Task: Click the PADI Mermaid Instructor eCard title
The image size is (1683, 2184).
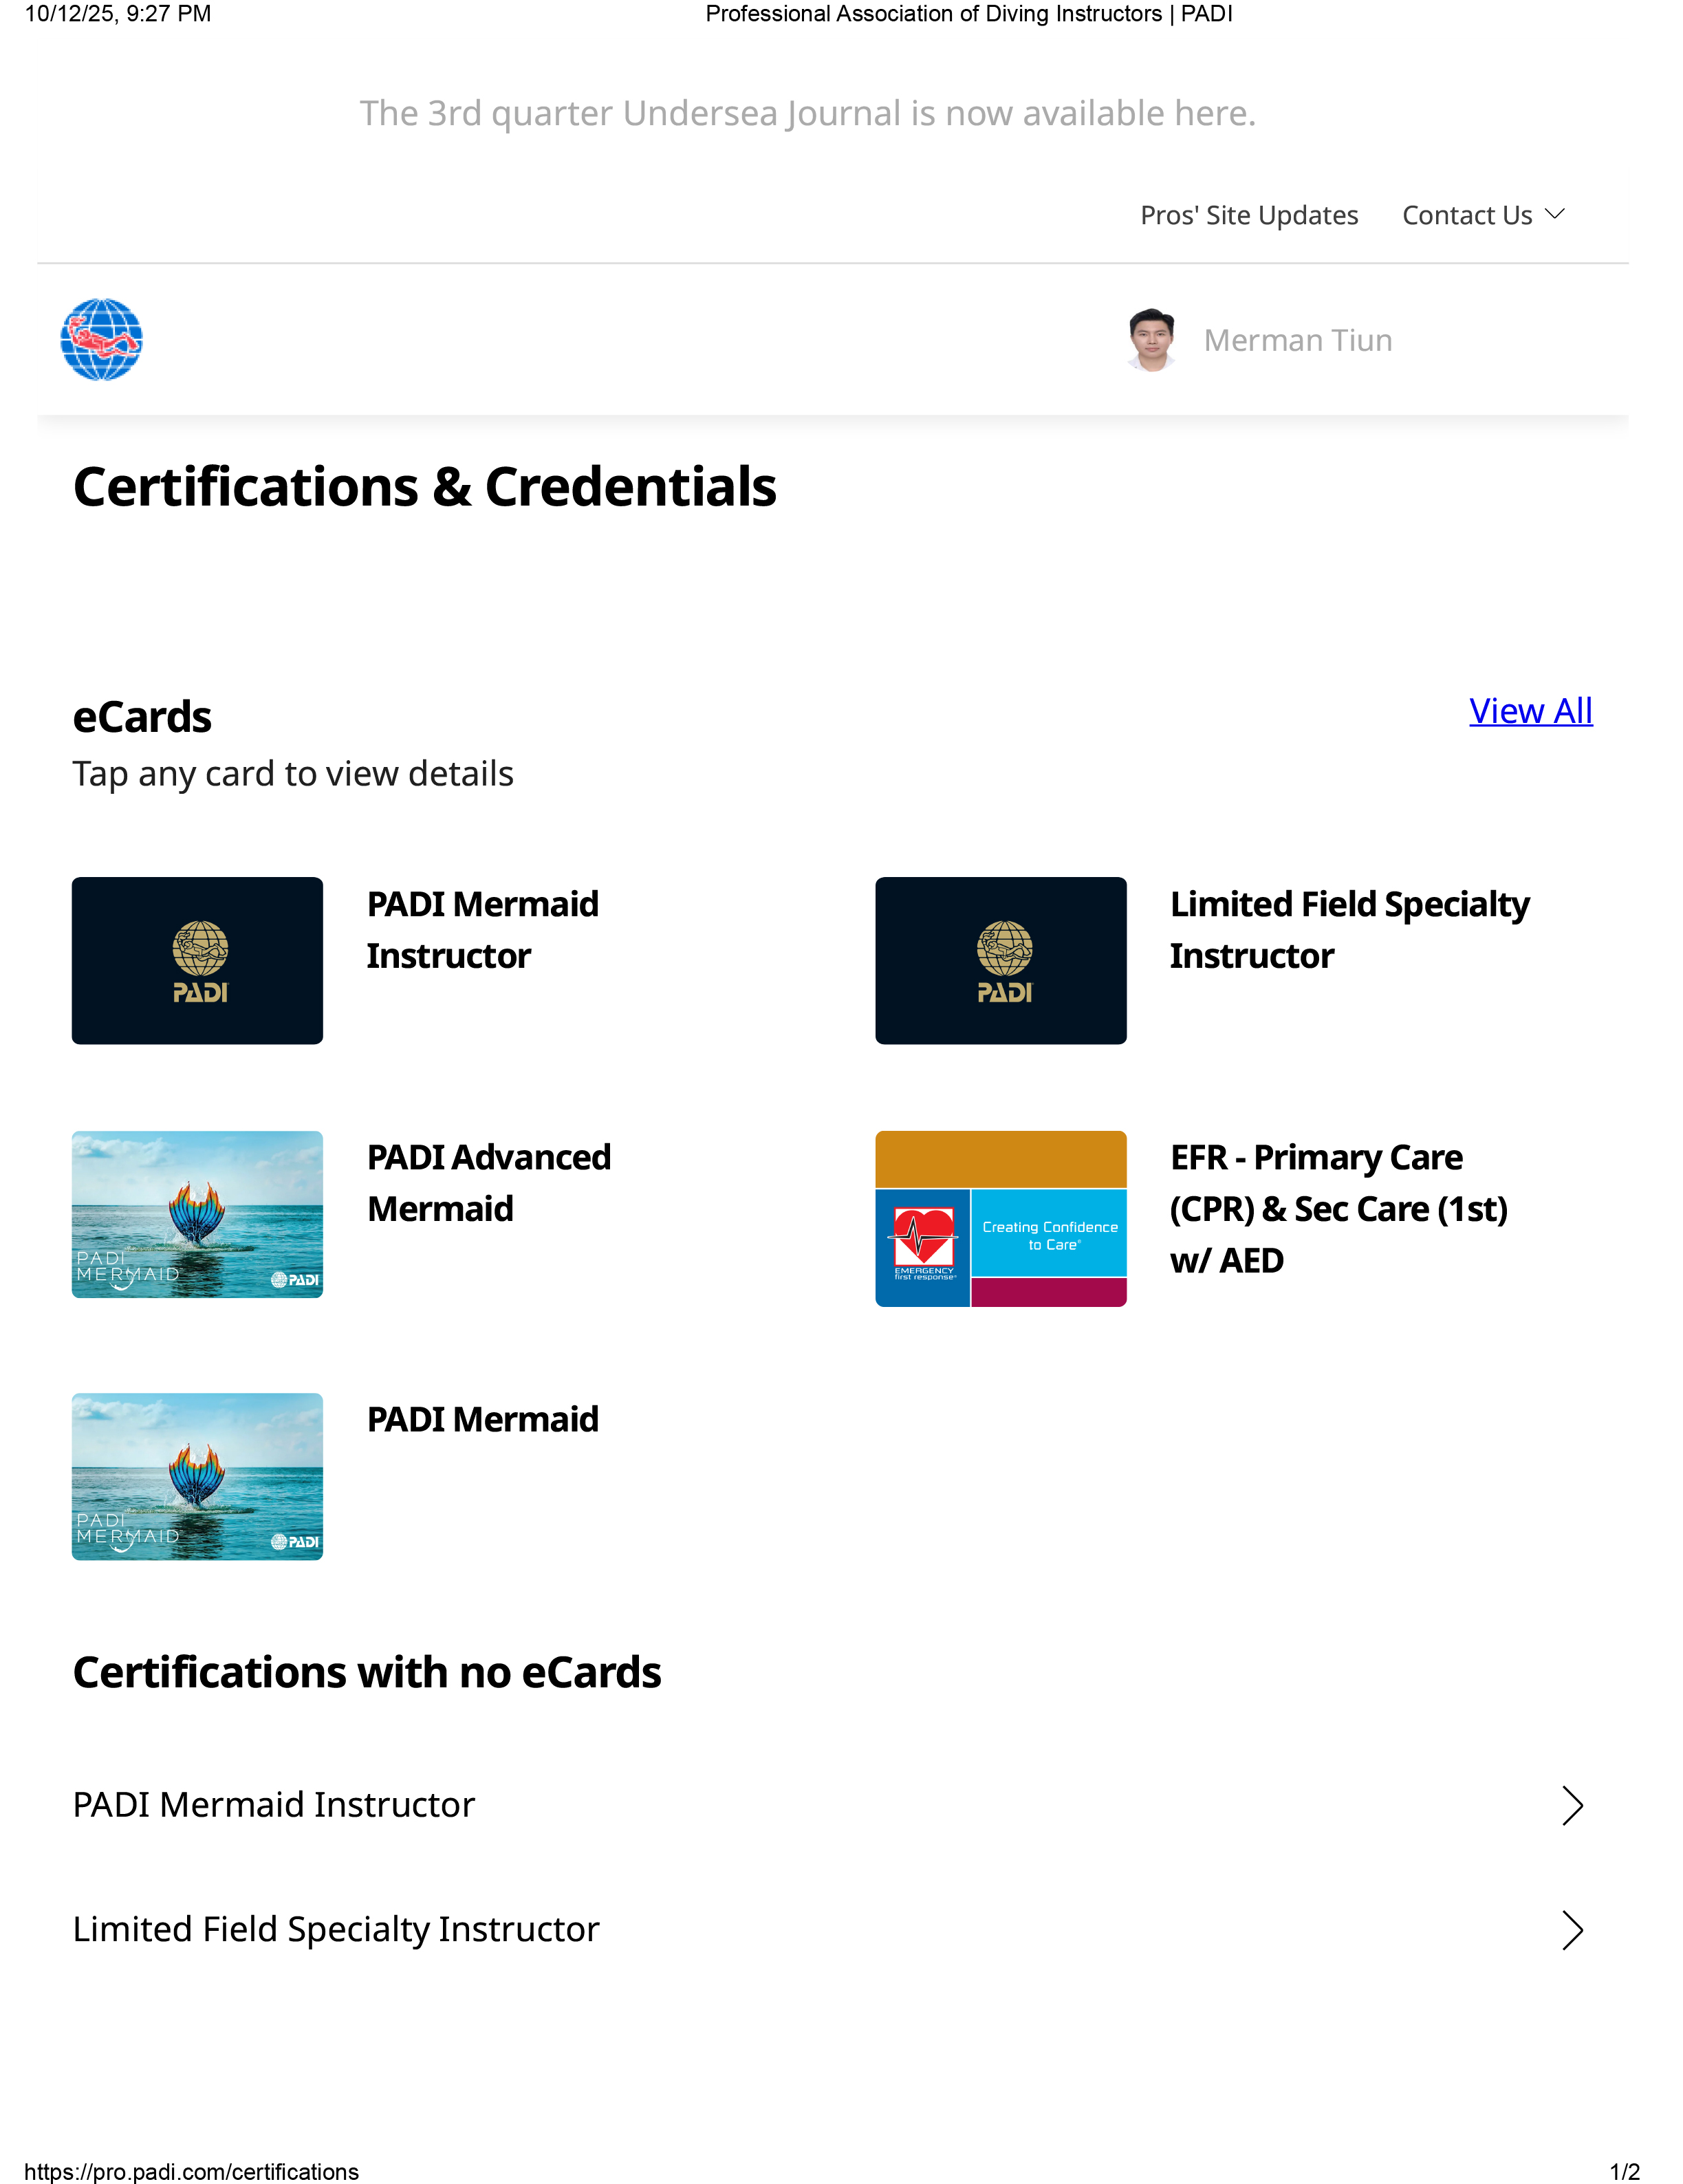Action: click(482, 930)
